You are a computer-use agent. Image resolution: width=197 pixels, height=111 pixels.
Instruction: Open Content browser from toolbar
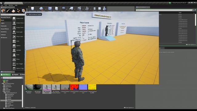(50, 9)
